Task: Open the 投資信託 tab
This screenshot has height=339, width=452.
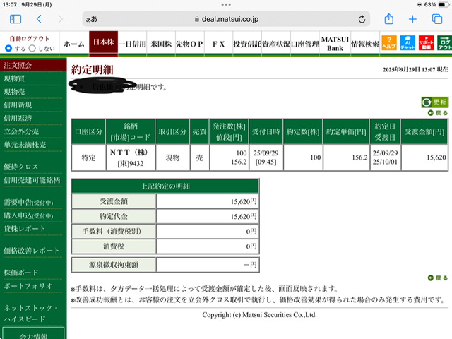Action: [247, 44]
